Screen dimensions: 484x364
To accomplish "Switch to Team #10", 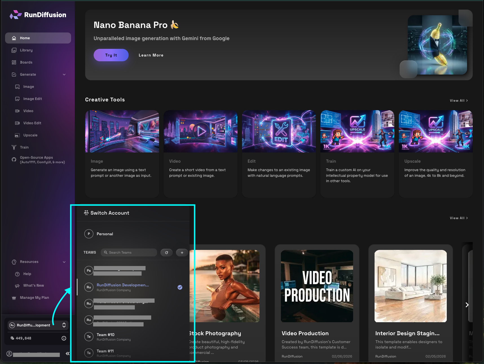I will [x=133, y=337].
